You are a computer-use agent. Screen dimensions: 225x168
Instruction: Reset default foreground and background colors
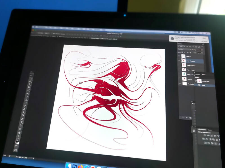coord(17,139)
